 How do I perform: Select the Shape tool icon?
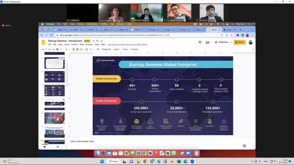(87, 49)
